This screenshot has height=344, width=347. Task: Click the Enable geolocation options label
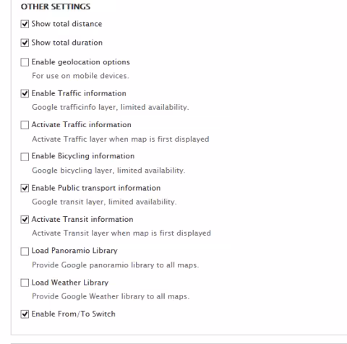tap(81, 62)
